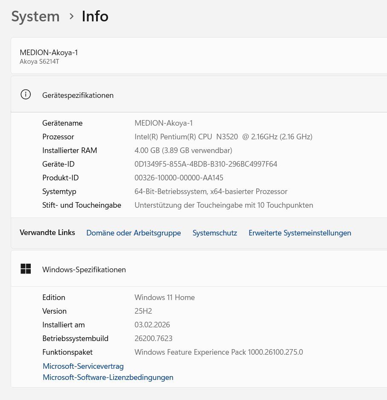Image resolution: width=387 pixels, height=400 pixels.
Task: Click the Verwandte Links label
Action: coord(47,232)
